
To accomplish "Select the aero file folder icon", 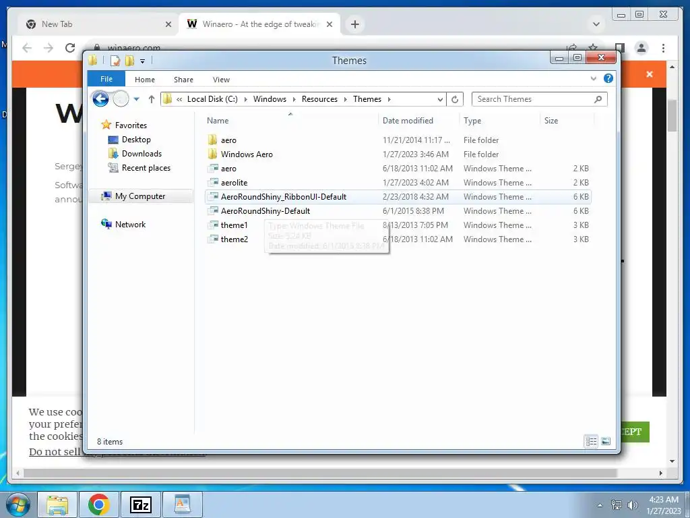I will click(212, 140).
